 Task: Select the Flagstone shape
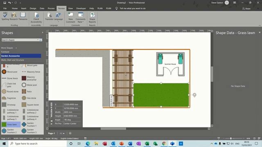coord(9,98)
